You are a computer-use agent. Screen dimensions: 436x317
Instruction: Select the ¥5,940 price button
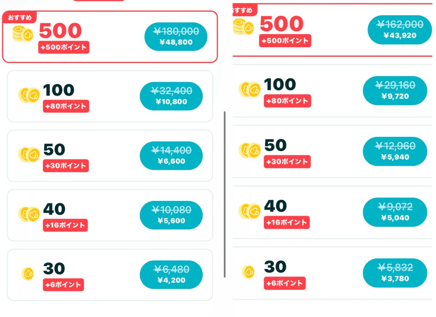pos(395,152)
